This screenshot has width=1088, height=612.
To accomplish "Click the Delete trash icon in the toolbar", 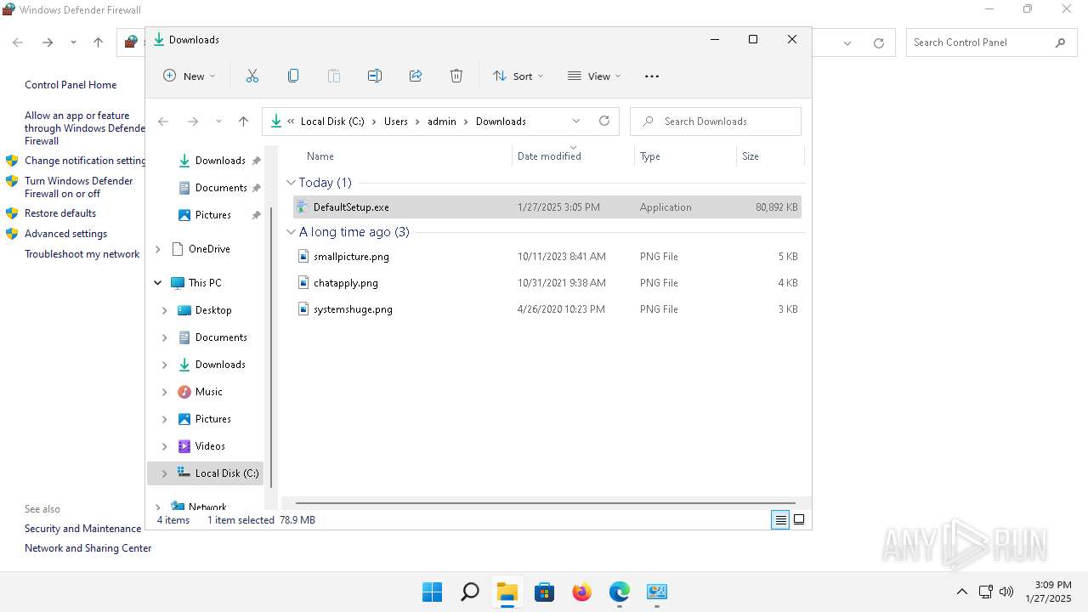I will point(456,76).
